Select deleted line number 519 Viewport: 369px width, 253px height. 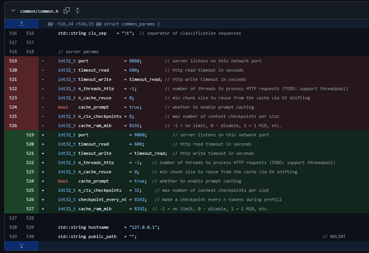(x=13, y=61)
